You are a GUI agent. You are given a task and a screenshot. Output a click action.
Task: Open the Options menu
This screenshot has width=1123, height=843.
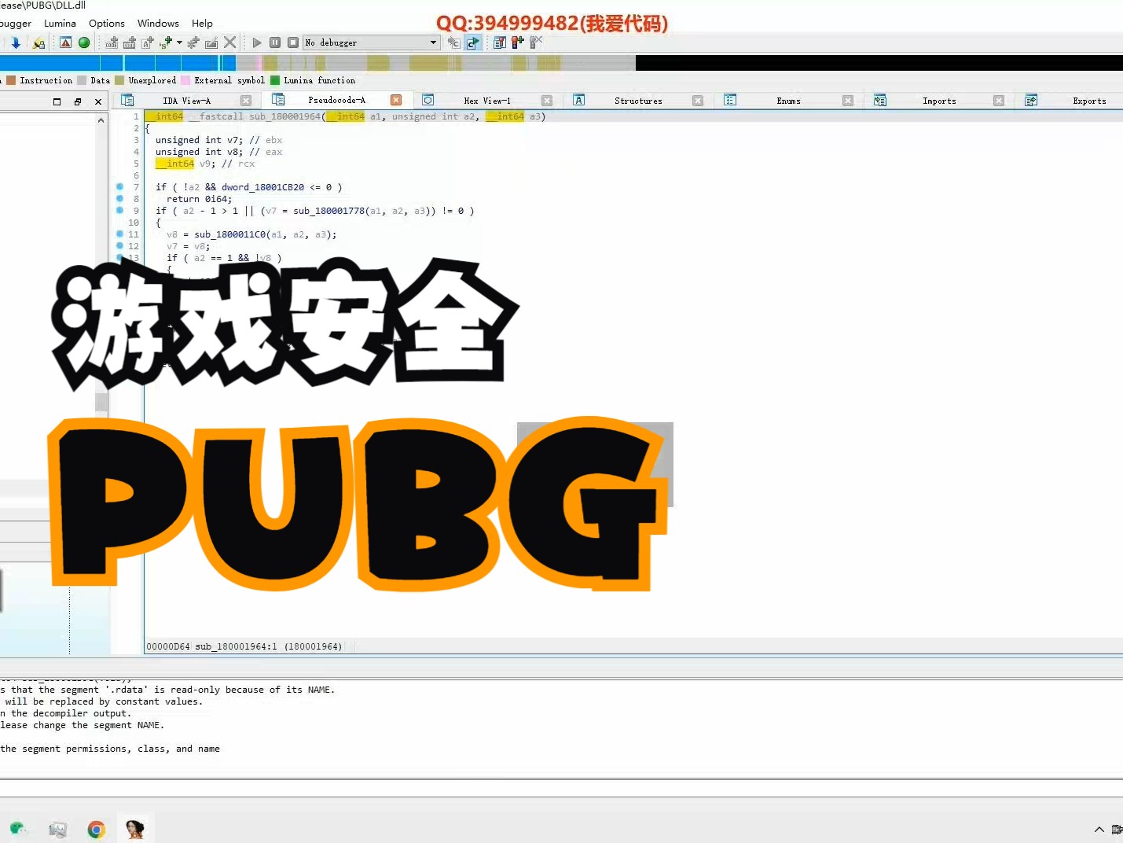(107, 23)
